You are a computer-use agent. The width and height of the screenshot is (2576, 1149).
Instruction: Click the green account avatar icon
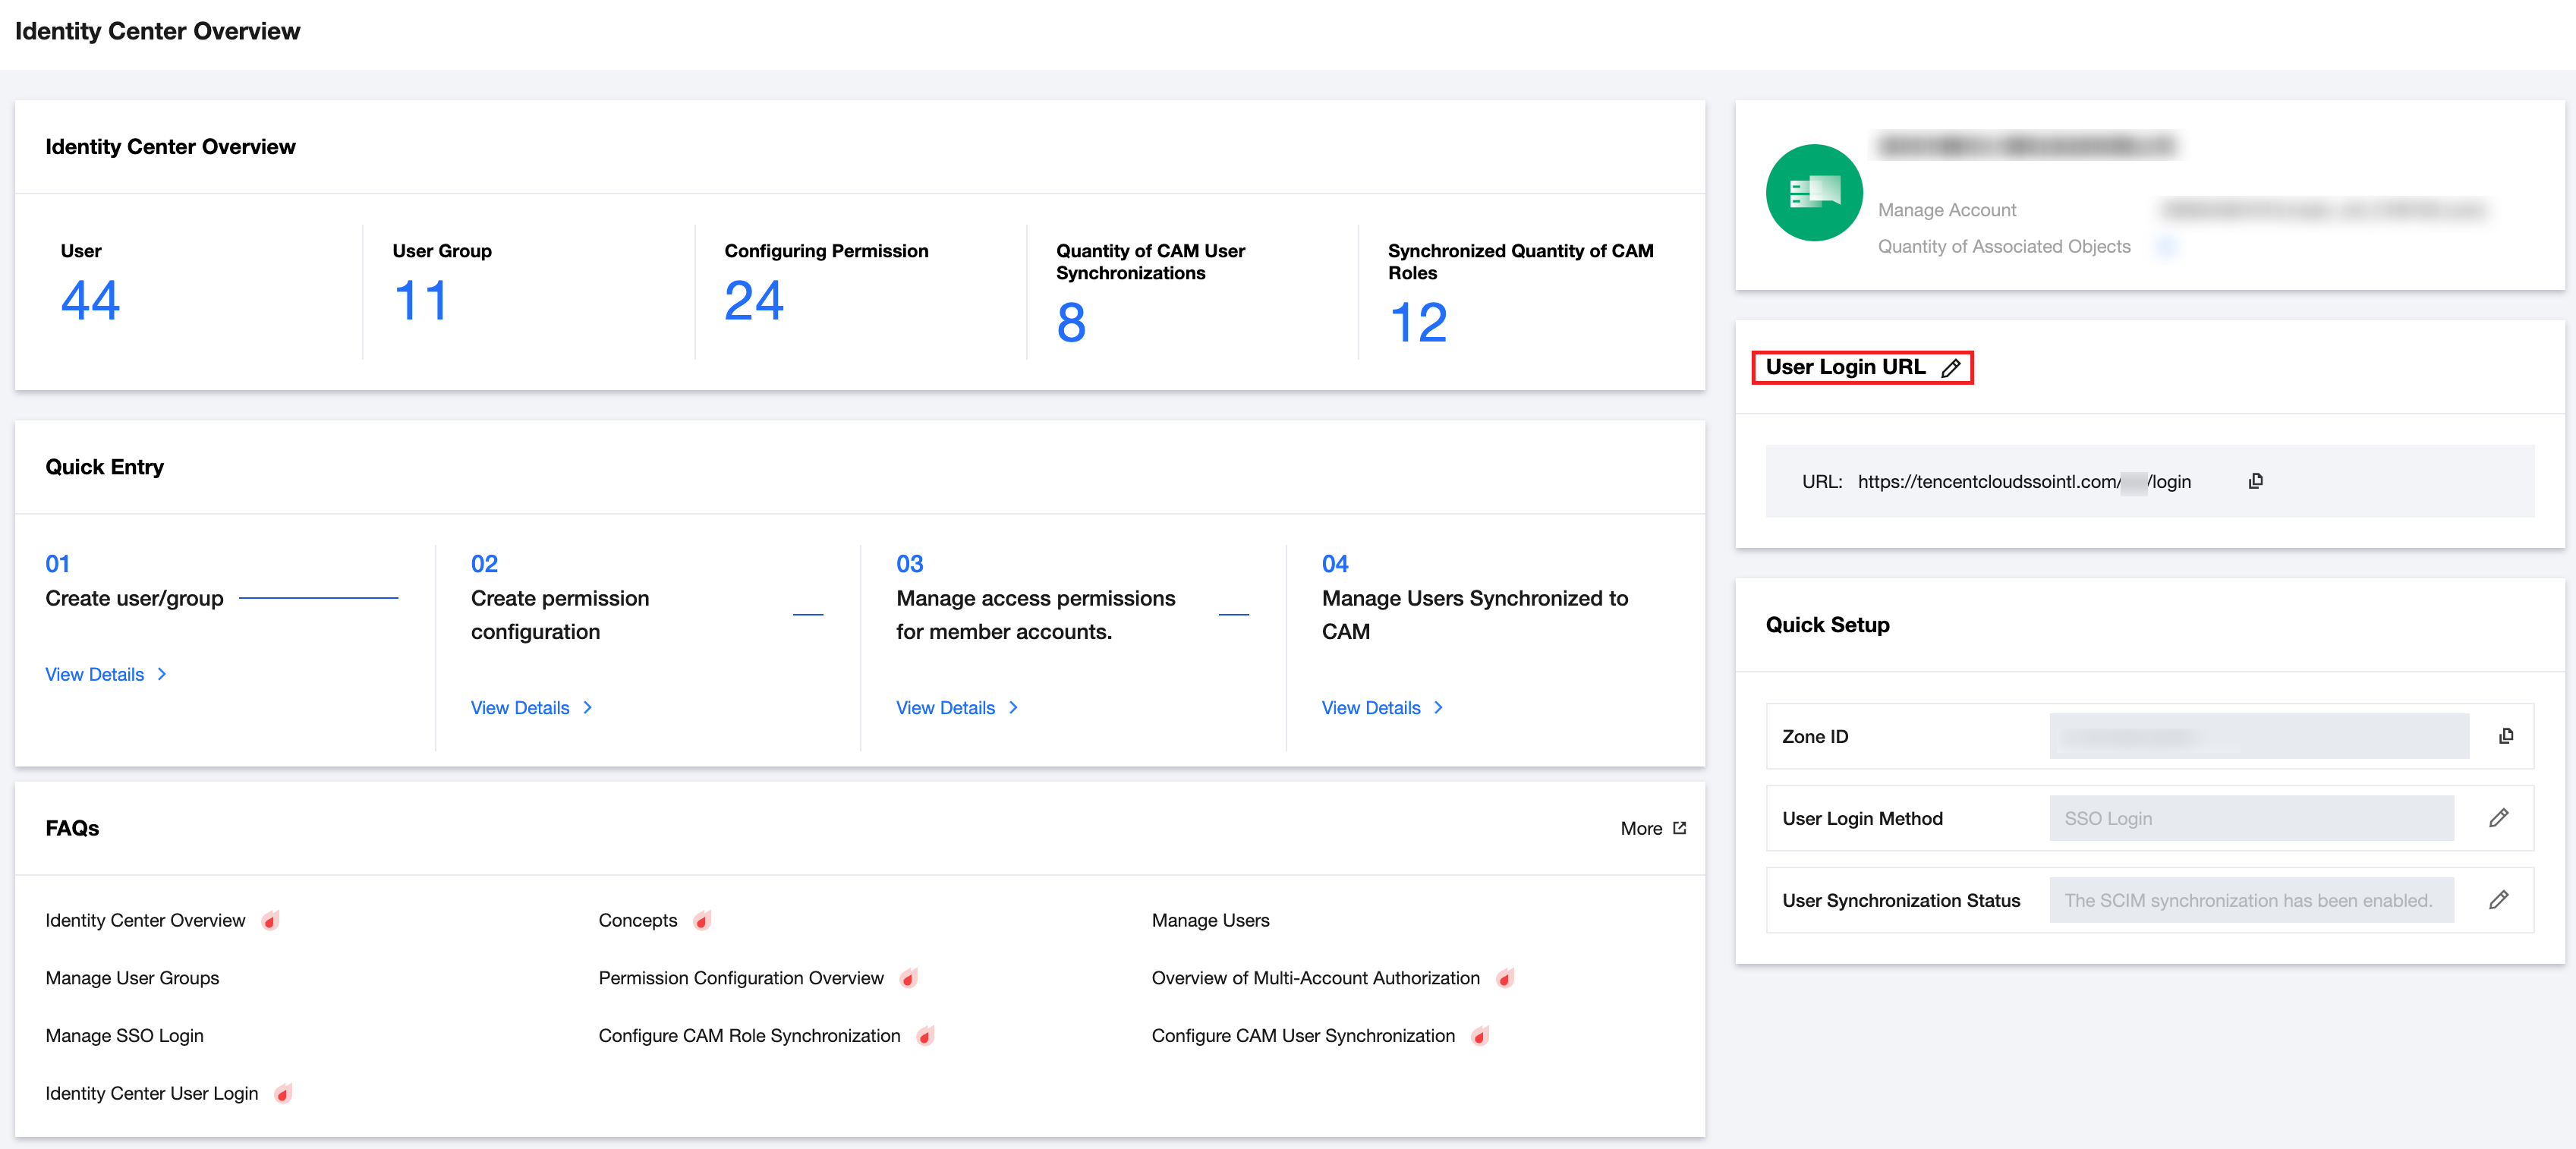pyautogui.click(x=1813, y=192)
